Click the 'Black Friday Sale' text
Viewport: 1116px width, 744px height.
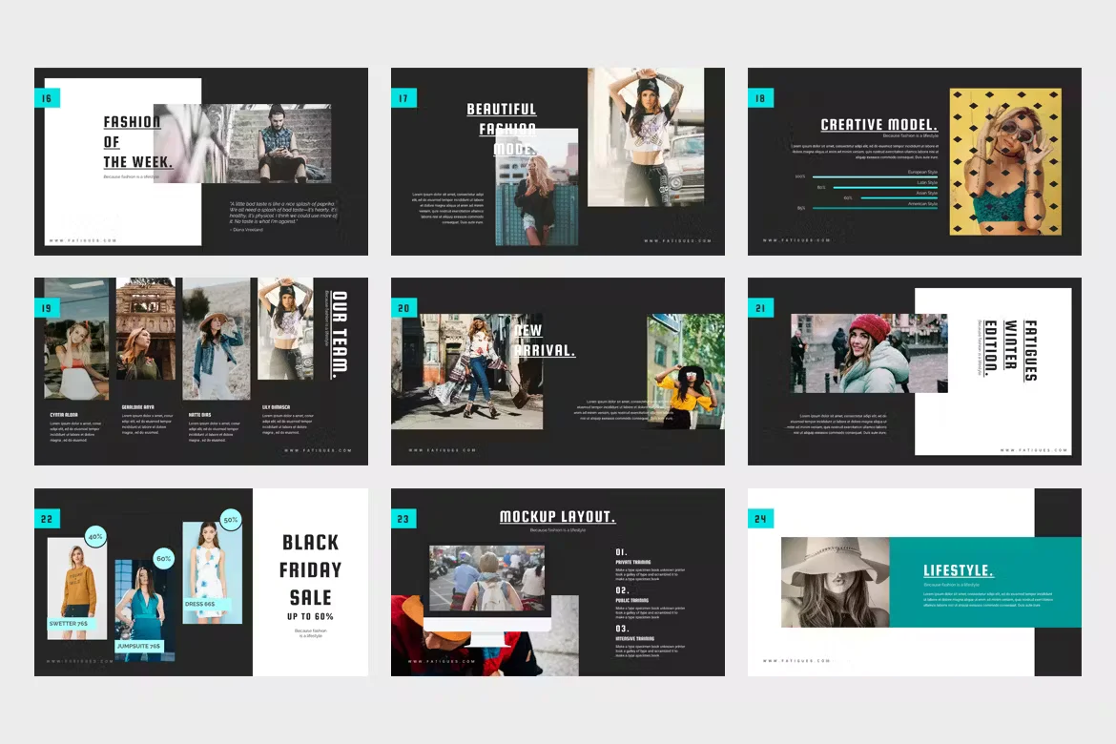click(x=310, y=569)
